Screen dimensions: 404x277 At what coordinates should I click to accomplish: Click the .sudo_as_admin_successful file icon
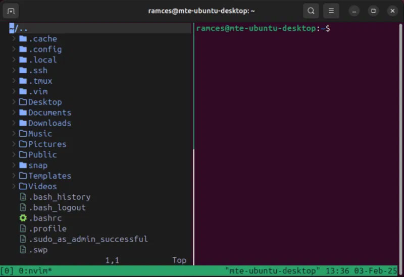point(23,239)
